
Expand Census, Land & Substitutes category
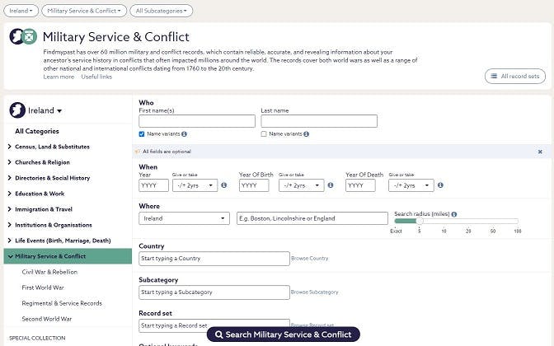10,147
